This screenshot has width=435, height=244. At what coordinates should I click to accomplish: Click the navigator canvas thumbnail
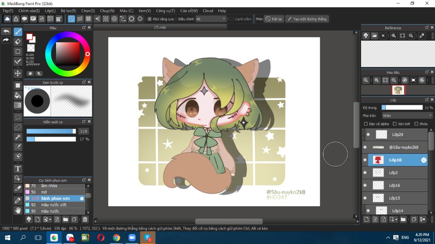(398, 90)
